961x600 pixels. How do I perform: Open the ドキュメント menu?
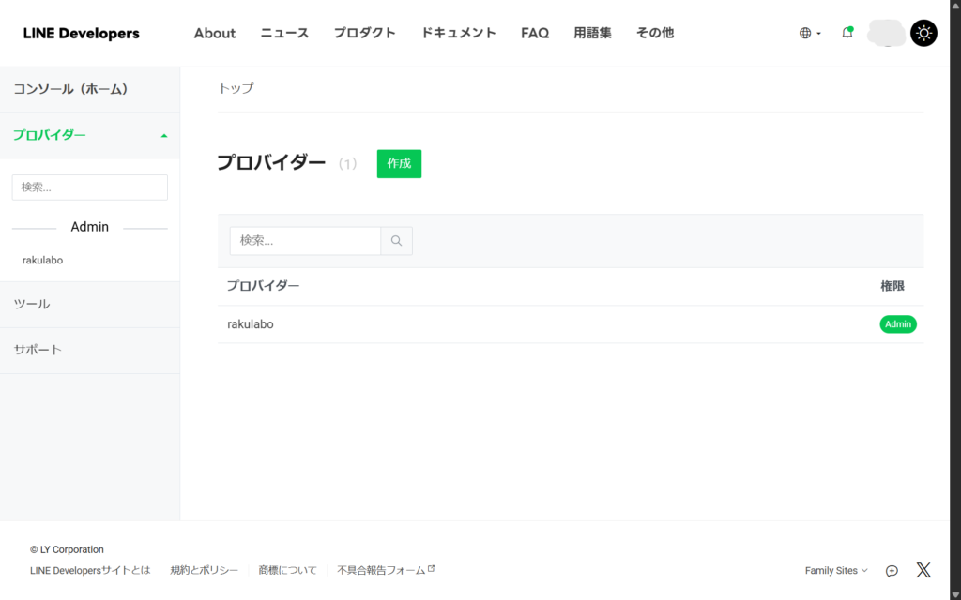(x=458, y=33)
